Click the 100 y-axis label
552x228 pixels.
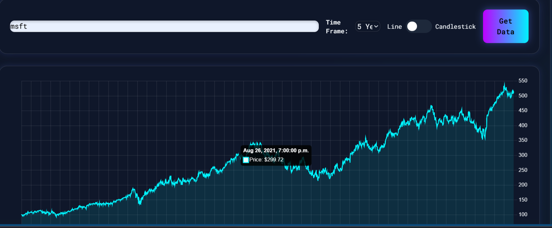(x=523, y=215)
